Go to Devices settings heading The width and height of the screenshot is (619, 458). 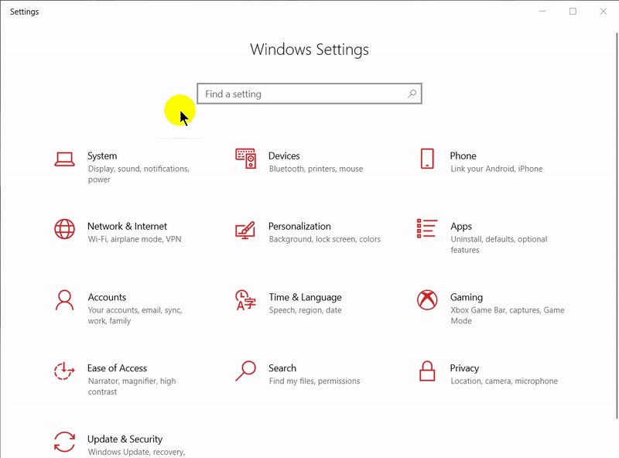pos(284,156)
